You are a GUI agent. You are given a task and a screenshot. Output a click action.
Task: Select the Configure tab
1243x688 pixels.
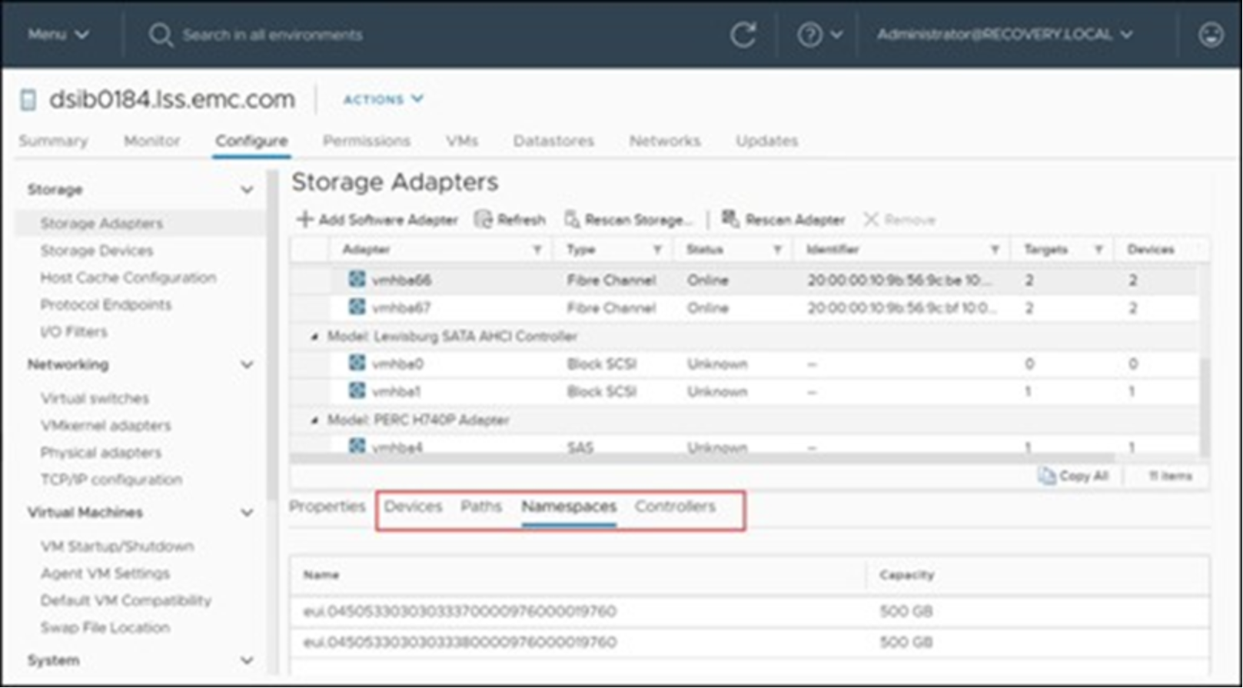click(x=251, y=141)
